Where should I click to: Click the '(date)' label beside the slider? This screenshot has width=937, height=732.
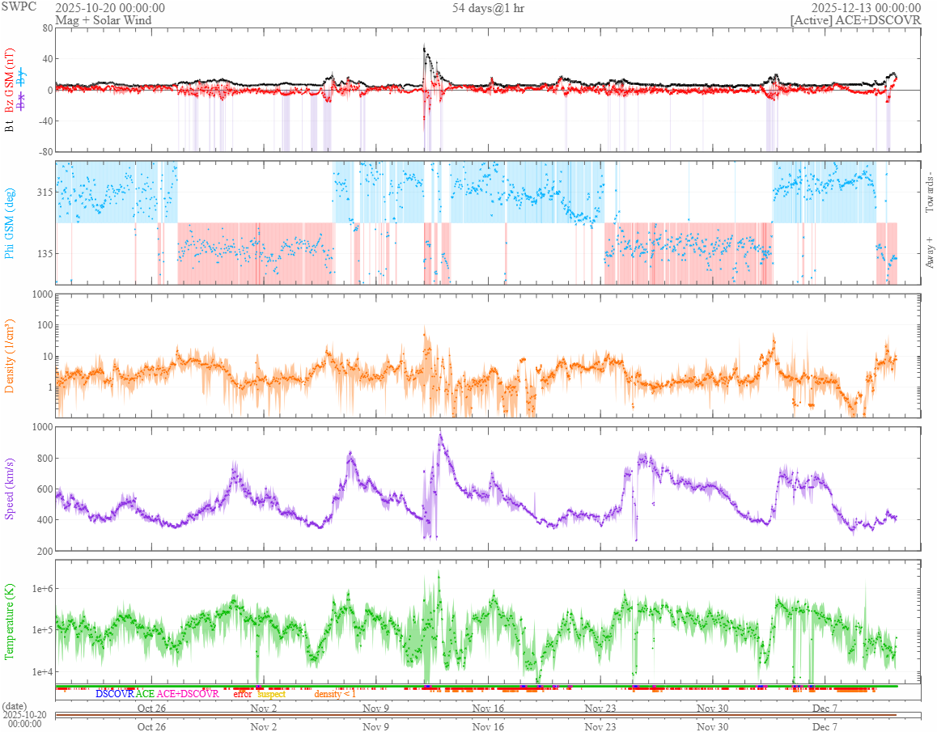[x=15, y=706]
